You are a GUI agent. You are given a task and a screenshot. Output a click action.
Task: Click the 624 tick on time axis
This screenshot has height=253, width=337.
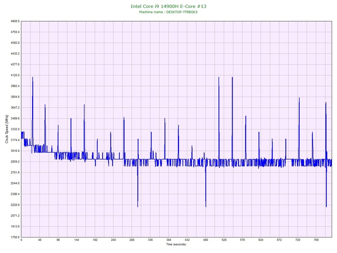click(261, 240)
